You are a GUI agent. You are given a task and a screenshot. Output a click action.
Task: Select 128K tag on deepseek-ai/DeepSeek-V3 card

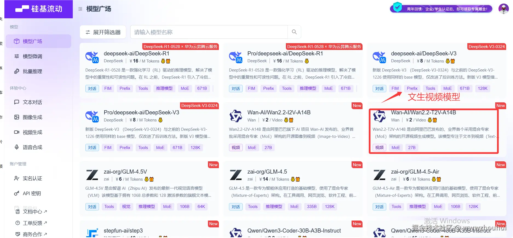(x=483, y=88)
